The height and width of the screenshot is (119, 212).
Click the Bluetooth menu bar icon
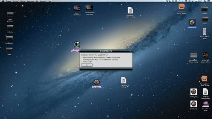(183, 1)
